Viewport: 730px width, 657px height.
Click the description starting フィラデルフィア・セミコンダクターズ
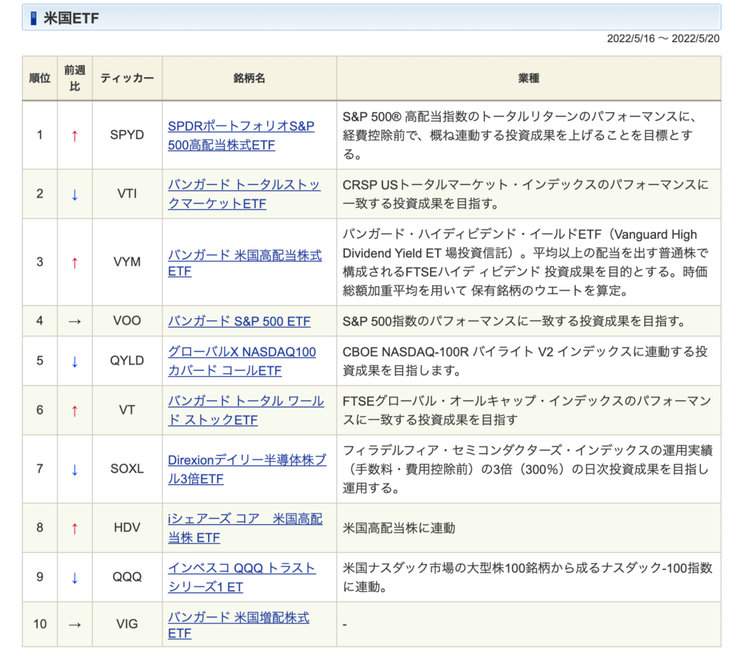(x=528, y=469)
